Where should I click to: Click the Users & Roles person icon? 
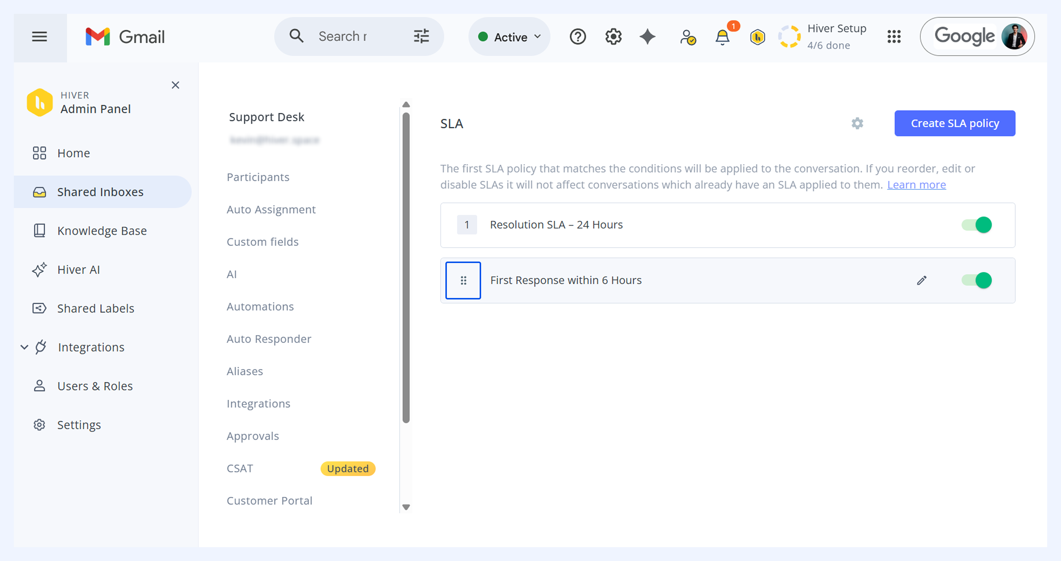pyautogui.click(x=39, y=386)
